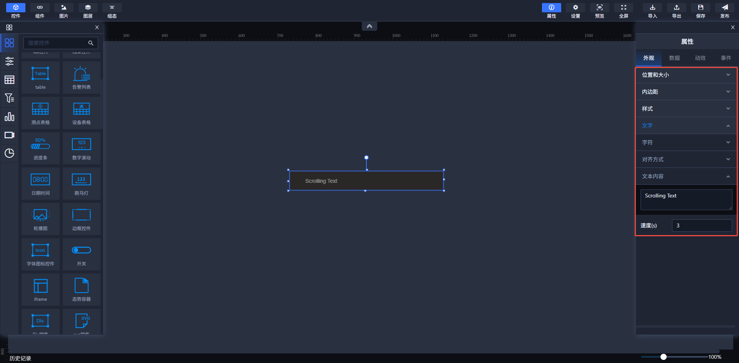The height and width of the screenshot is (363, 739).
Task: Click the rotation handle above the marquee element
Action: tap(366, 157)
